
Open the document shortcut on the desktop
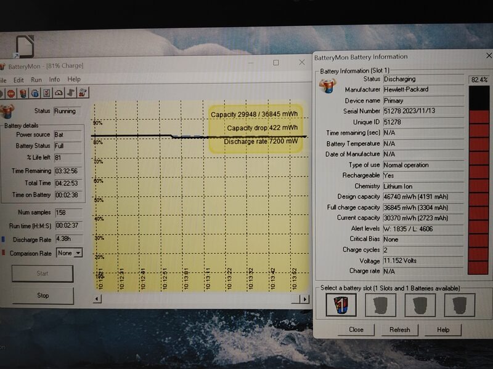click(25, 47)
